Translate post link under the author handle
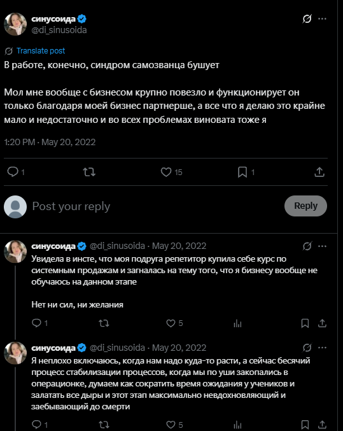343x431 pixels. tap(41, 51)
